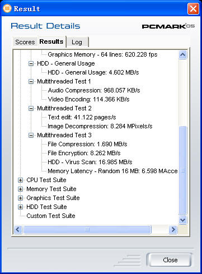202x274 pixels.
Task: Expand the HDD Test Suite node
Action: click(20, 207)
